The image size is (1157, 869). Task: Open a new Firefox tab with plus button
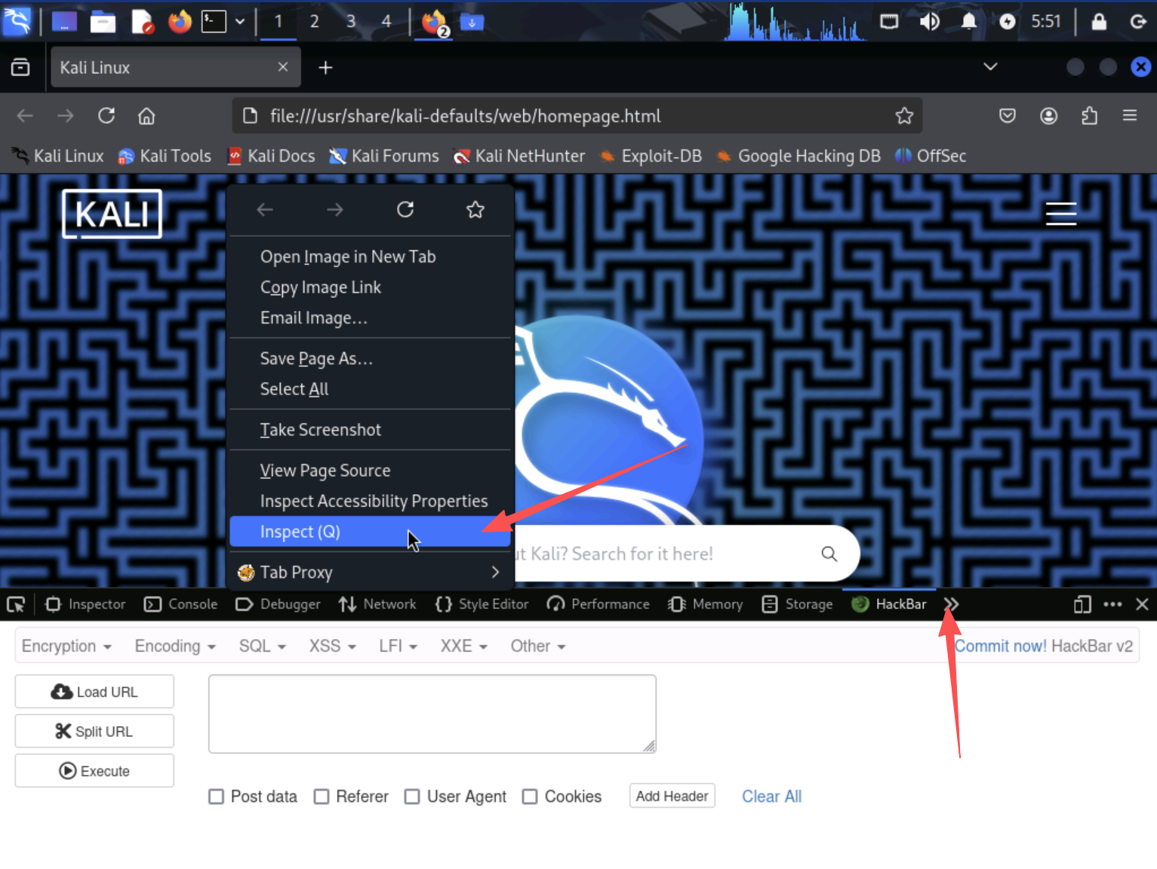click(325, 68)
